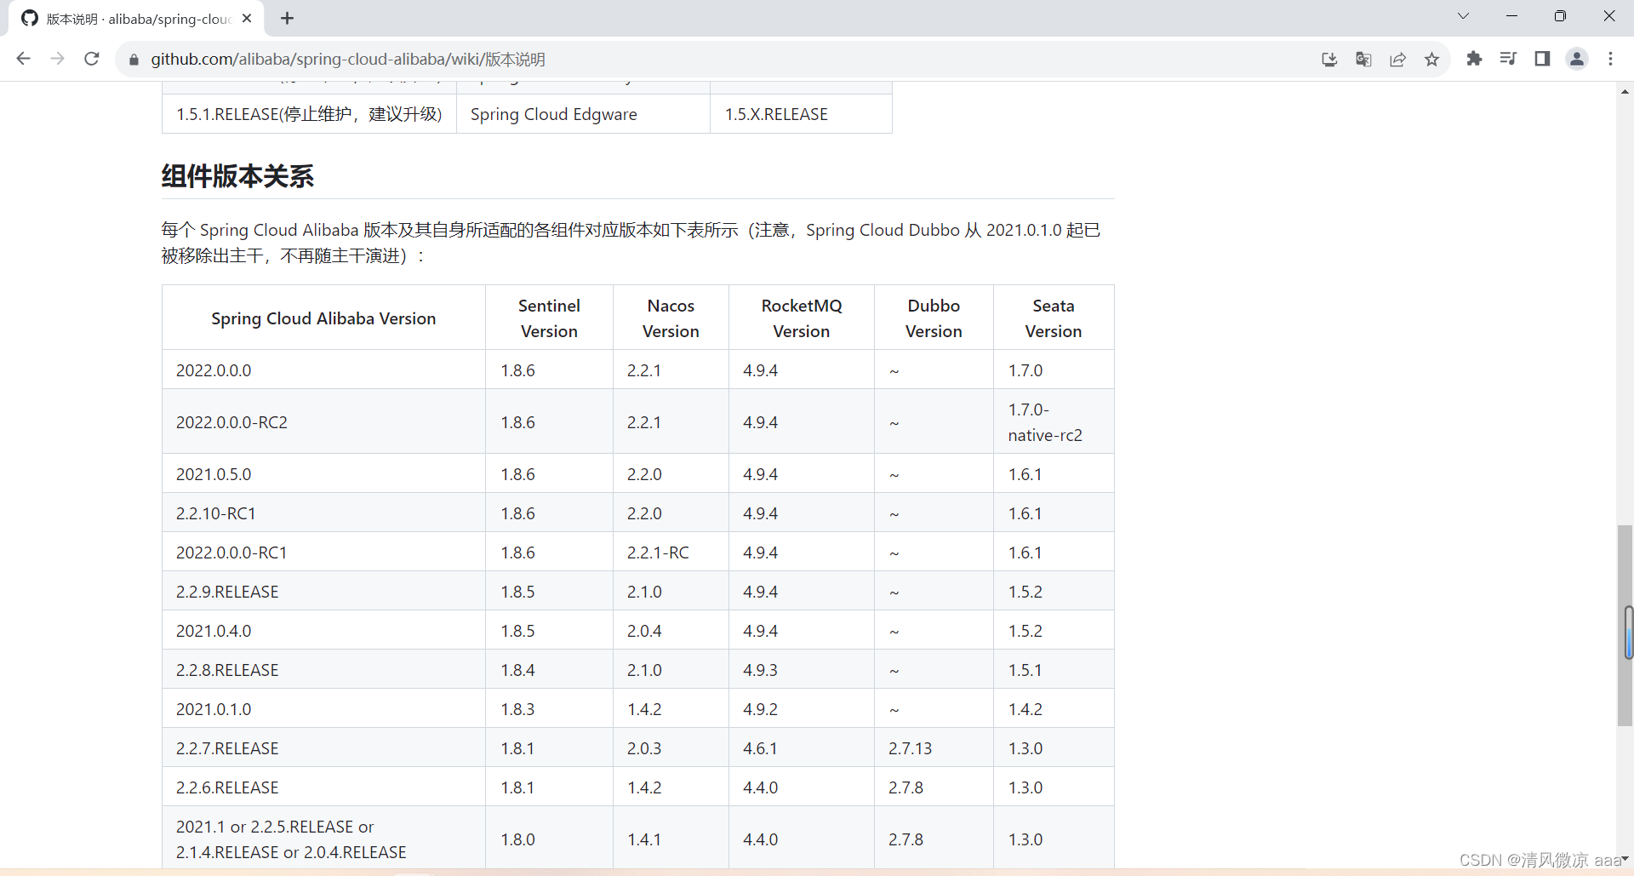Click the scrollbar up arrow
Image resolution: width=1634 pixels, height=876 pixels.
click(1625, 91)
